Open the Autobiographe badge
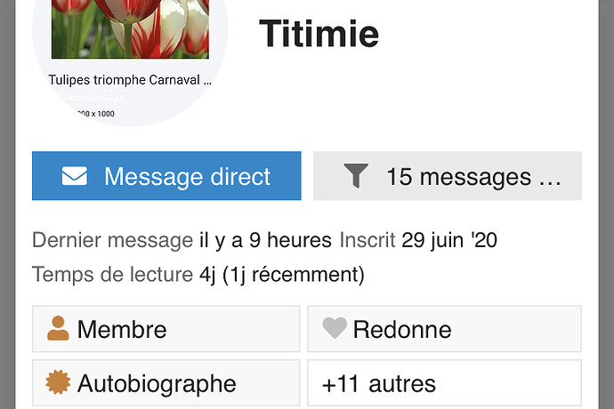 (166, 383)
